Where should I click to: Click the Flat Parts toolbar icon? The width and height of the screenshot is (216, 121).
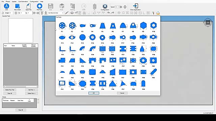pos(39,7)
